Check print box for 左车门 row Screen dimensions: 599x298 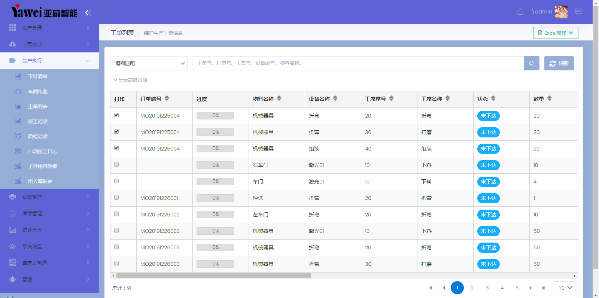pos(116,214)
